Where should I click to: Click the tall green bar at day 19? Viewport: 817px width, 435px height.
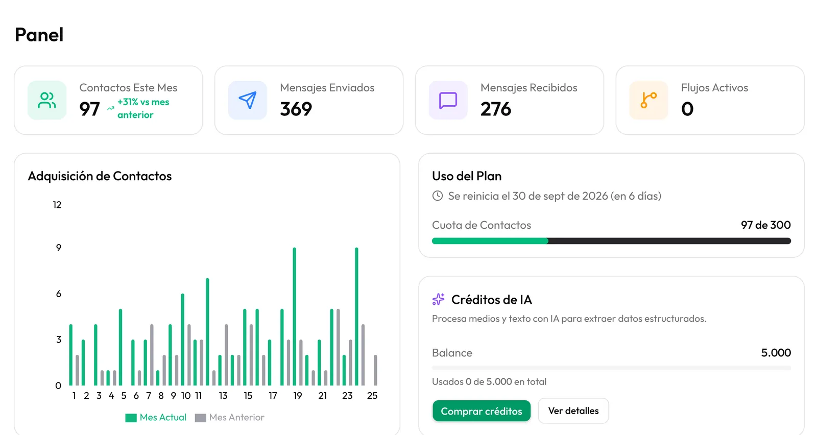[x=294, y=317]
